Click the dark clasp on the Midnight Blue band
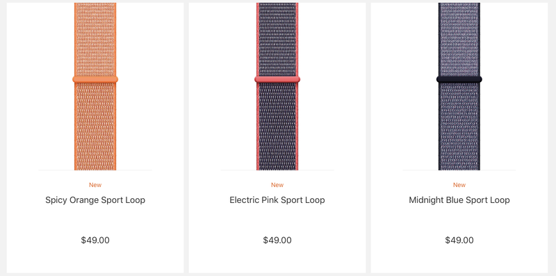 pyautogui.click(x=459, y=79)
